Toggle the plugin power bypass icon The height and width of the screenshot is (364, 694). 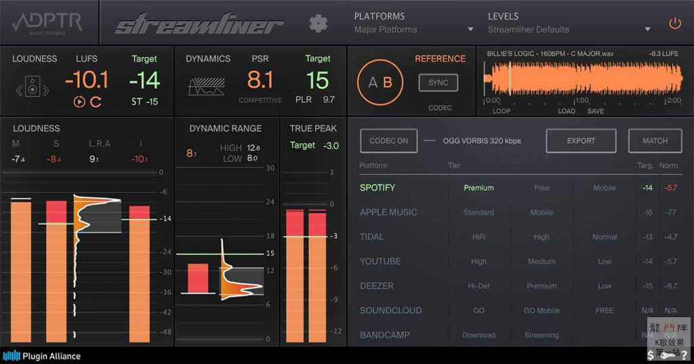[674, 23]
